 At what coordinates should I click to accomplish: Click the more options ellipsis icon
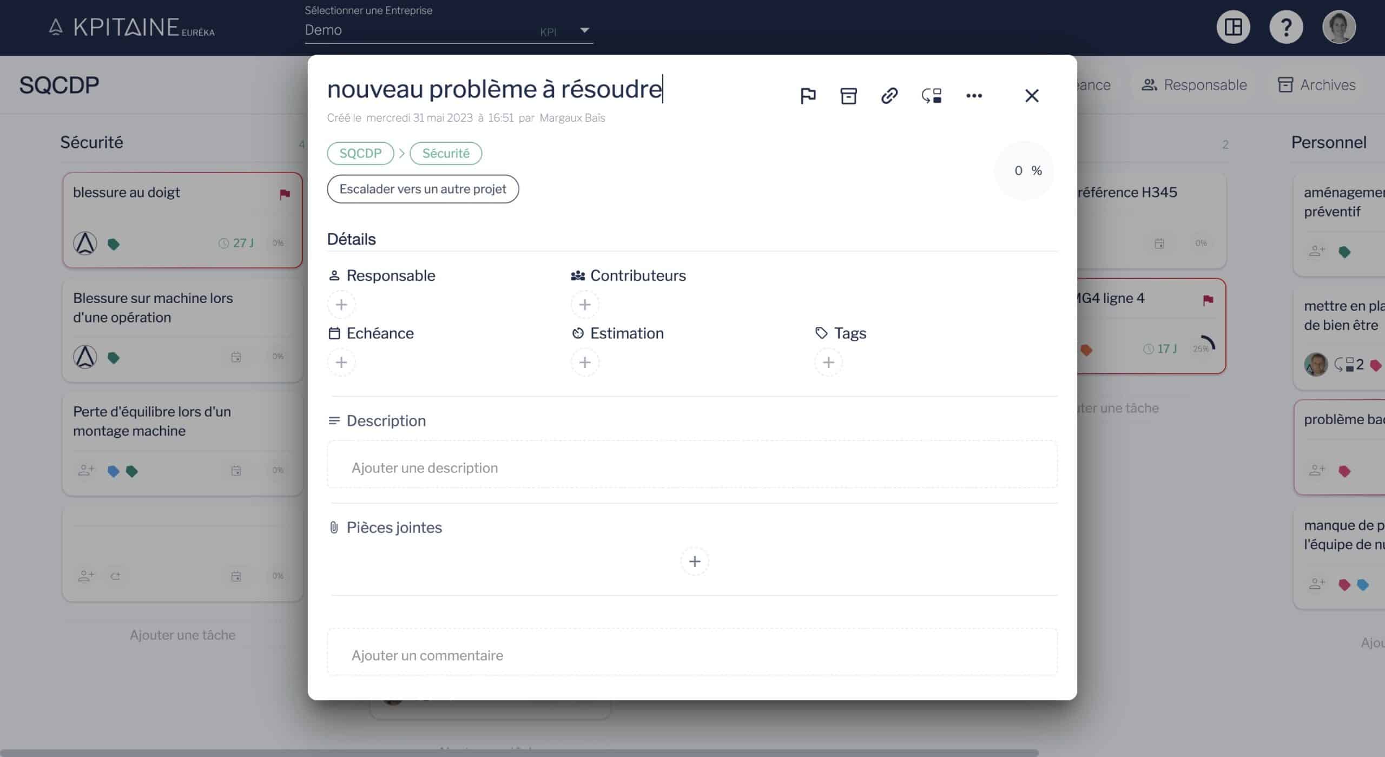pyautogui.click(x=975, y=95)
